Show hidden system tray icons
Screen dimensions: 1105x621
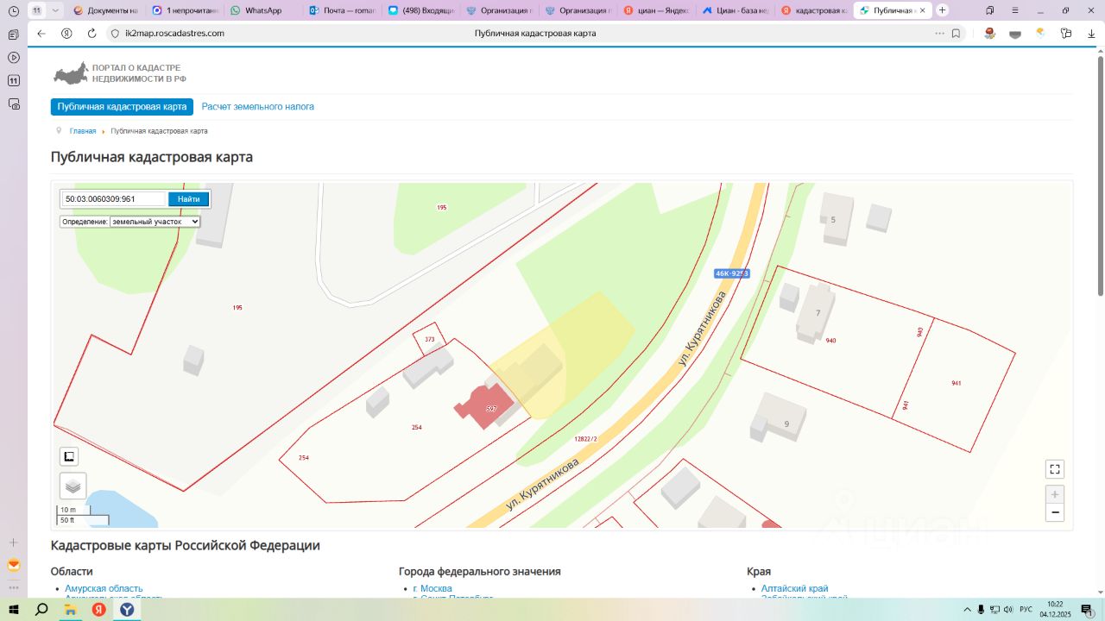[x=967, y=609]
